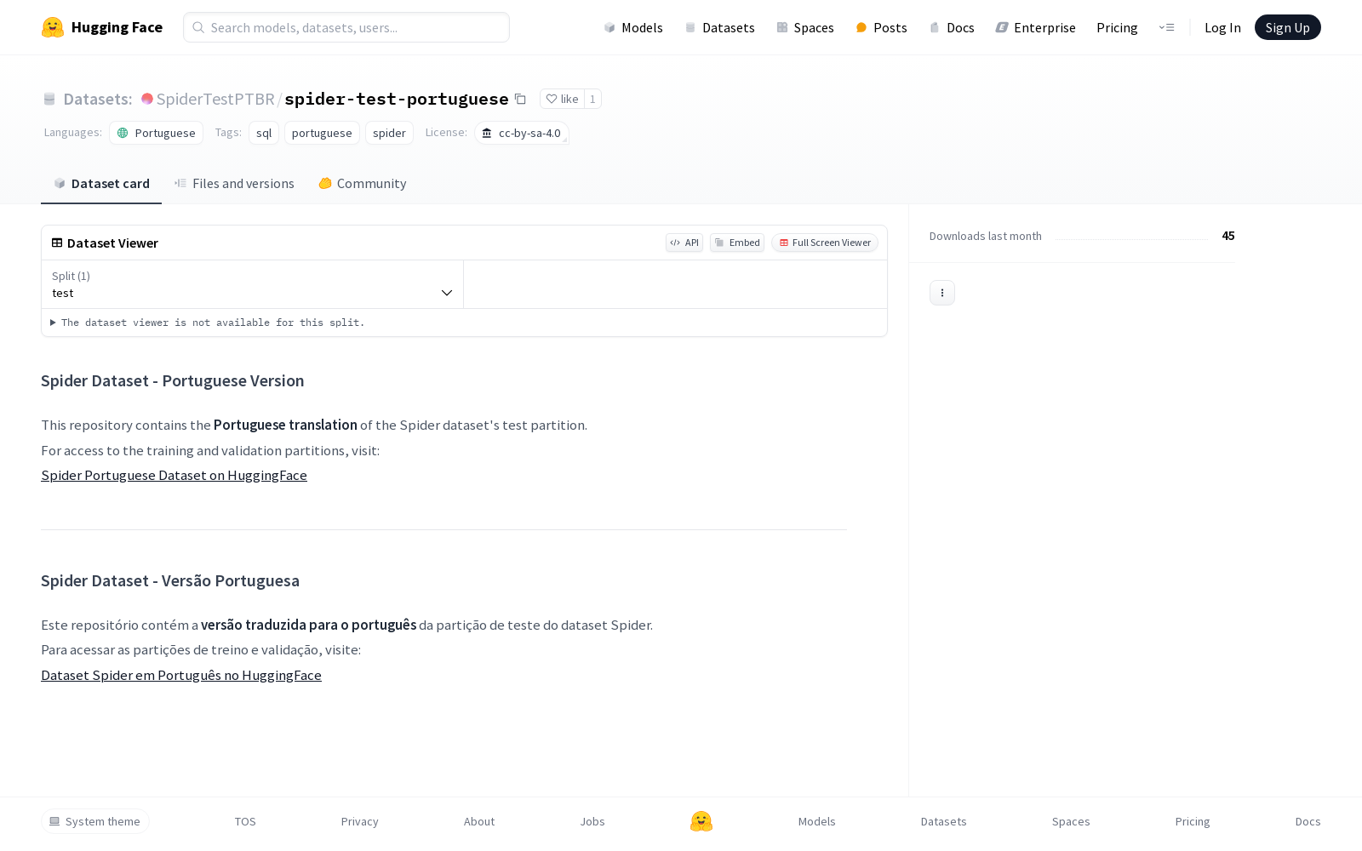Click the Portuguese language tag
The height and width of the screenshot is (851, 1362).
pos(156,133)
